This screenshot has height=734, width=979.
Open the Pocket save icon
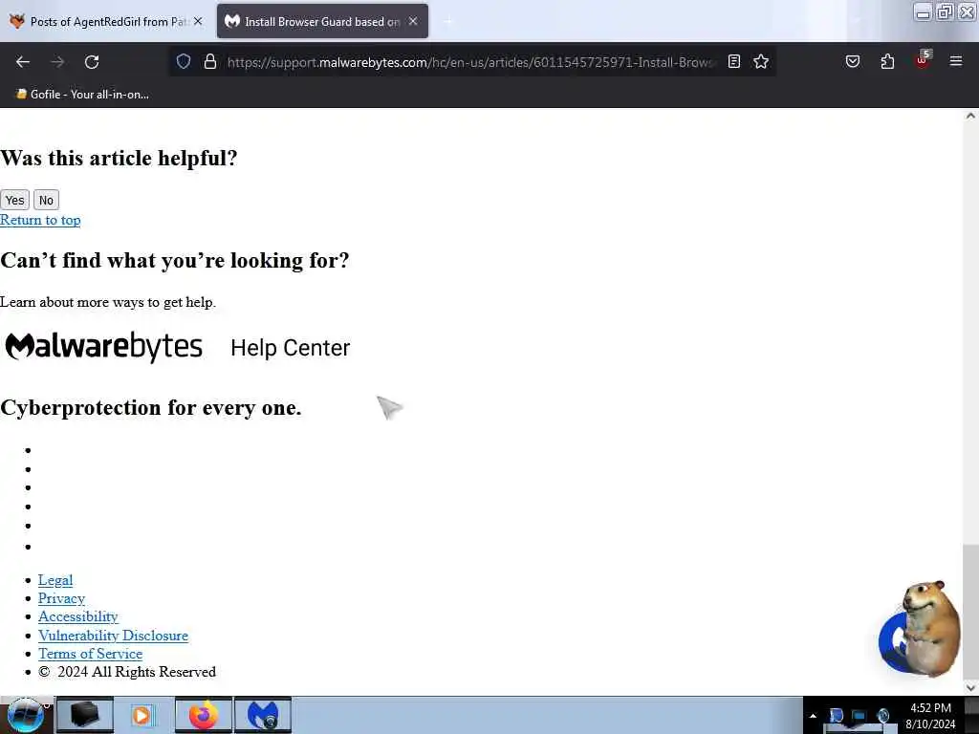point(852,61)
